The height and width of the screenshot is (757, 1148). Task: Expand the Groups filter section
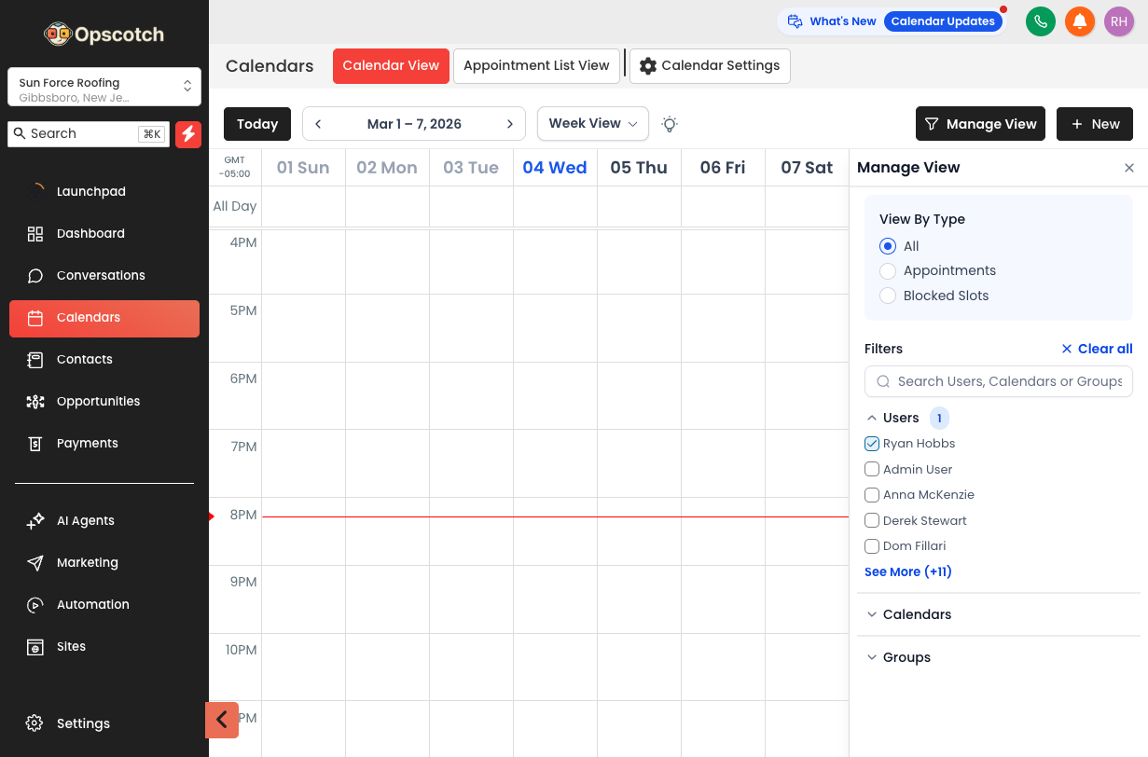pyautogui.click(x=906, y=657)
